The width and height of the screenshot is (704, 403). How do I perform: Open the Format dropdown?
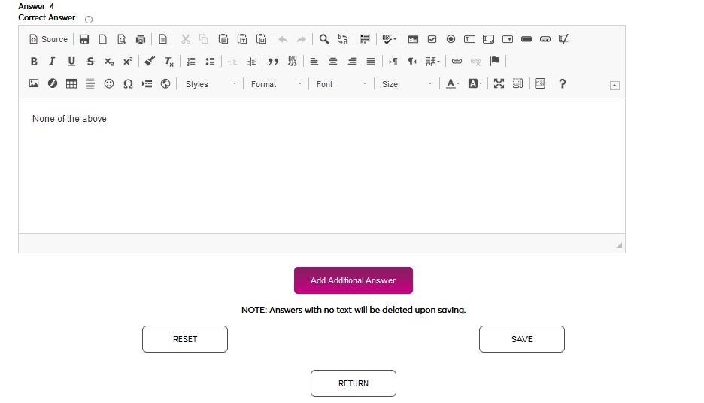click(x=276, y=84)
